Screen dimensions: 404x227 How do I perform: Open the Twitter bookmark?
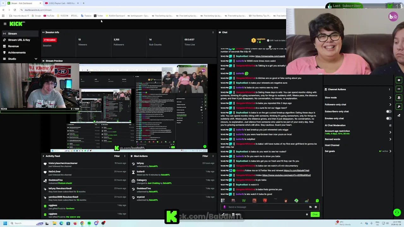pos(98,16)
